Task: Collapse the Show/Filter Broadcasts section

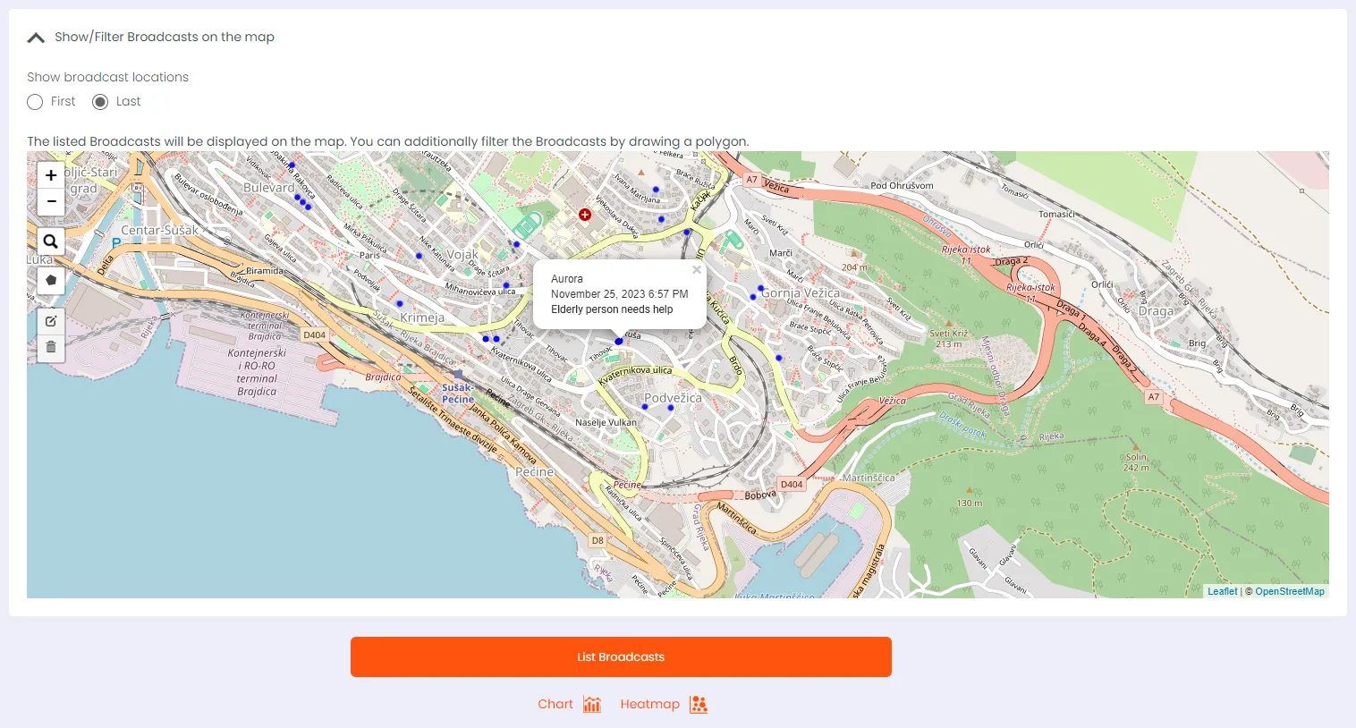Action: pyautogui.click(x=36, y=38)
